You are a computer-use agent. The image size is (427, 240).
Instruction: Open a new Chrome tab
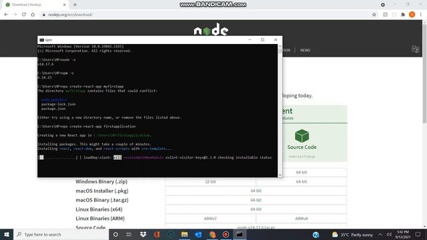(75, 5)
